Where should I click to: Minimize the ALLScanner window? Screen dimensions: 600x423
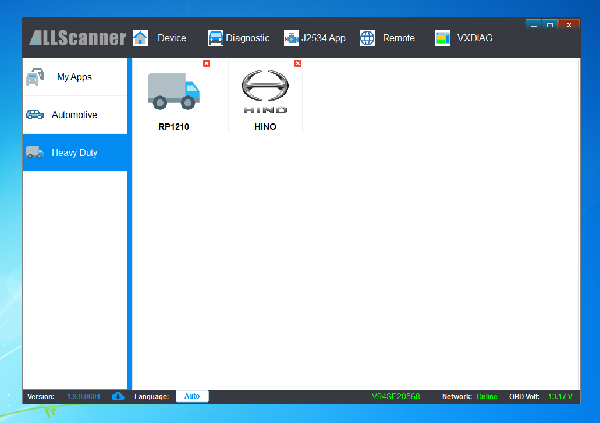point(534,25)
